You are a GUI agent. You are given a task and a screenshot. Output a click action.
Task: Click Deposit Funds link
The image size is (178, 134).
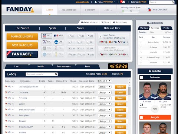pos(82,2)
